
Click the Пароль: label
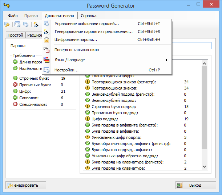tap(18, 46)
